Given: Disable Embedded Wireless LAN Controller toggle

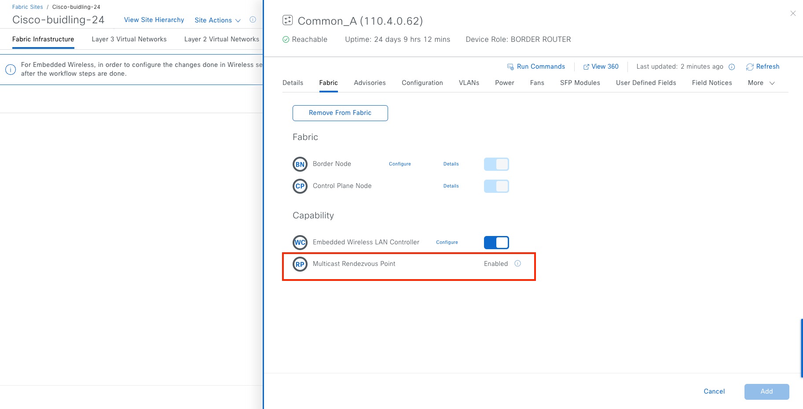Looking at the screenshot, I should pos(496,243).
